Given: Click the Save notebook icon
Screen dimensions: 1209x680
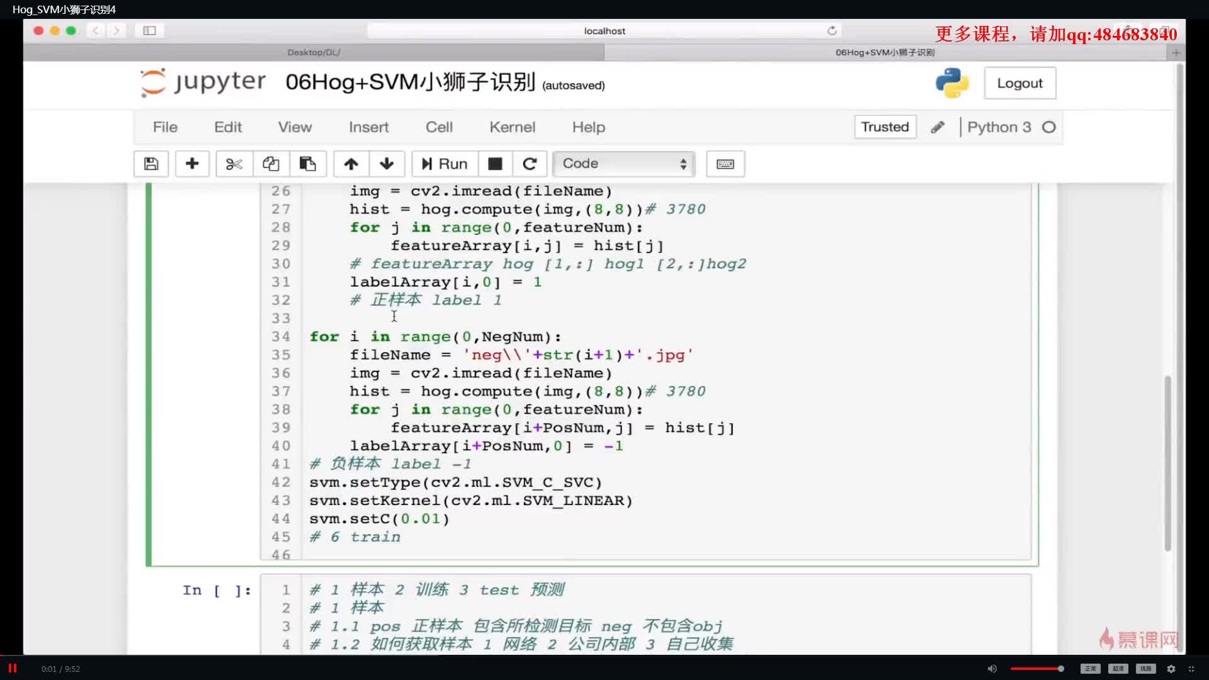Looking at the screenshot, I should pos(151,164).
